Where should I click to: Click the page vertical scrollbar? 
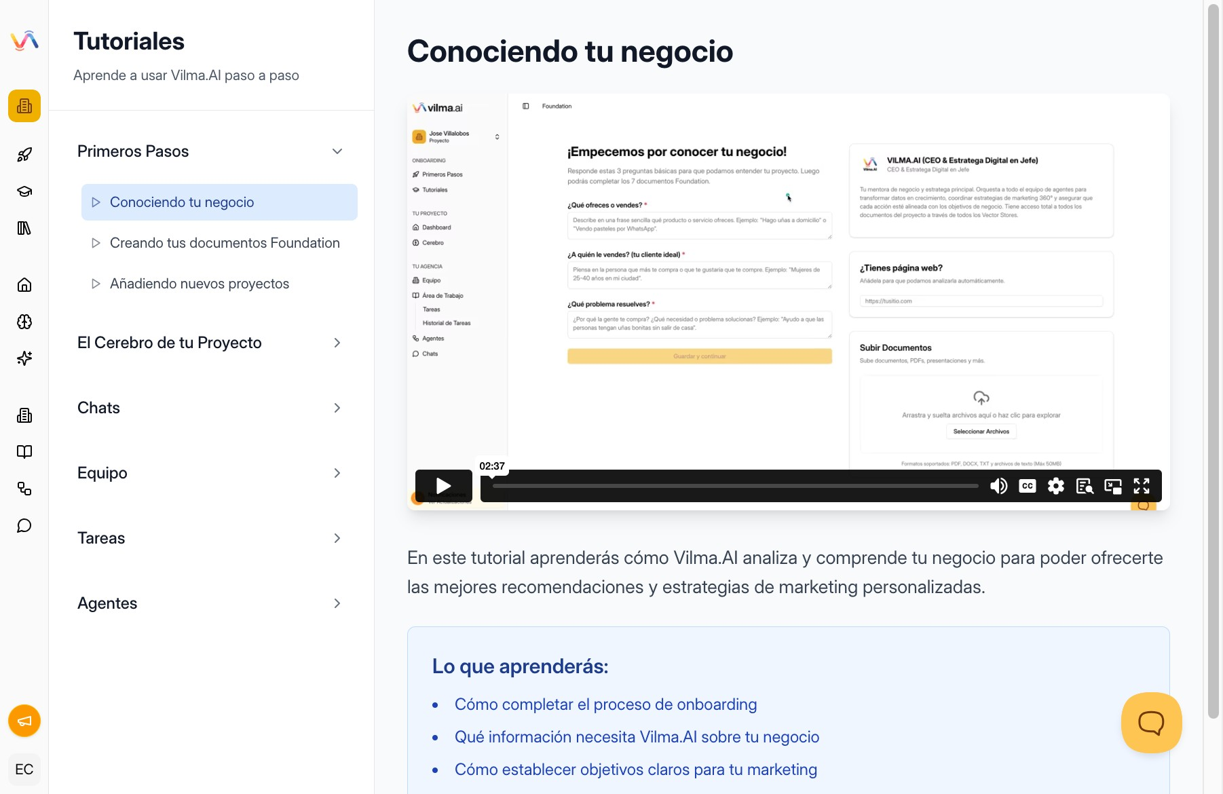coord(1213,360)
